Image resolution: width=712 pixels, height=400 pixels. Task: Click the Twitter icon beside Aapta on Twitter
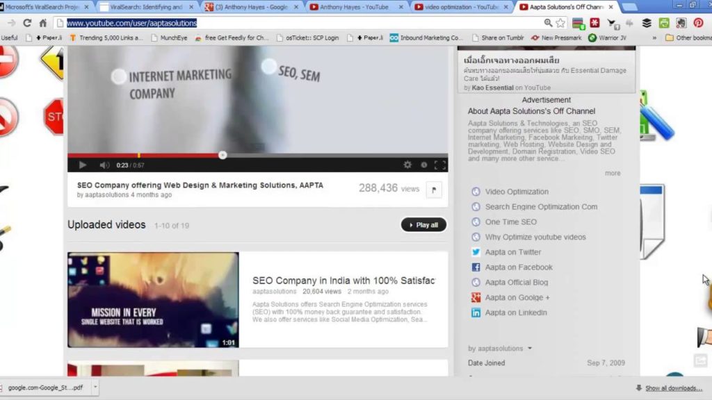pos(476,252)
